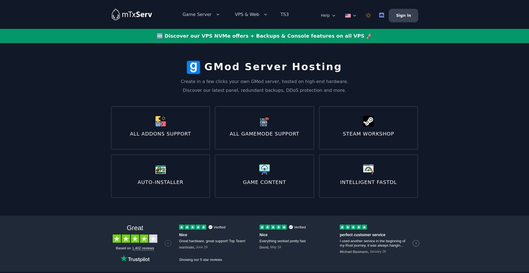Click the Game Content cloud icon
Image resolution: width=529 pixels, height=273 pixels.
(264, 170)
